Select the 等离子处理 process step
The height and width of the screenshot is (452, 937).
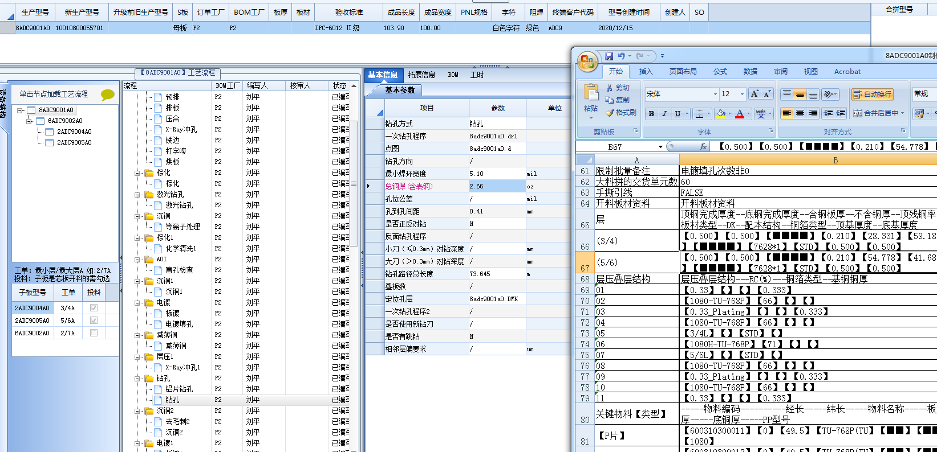tap(182, 227)
